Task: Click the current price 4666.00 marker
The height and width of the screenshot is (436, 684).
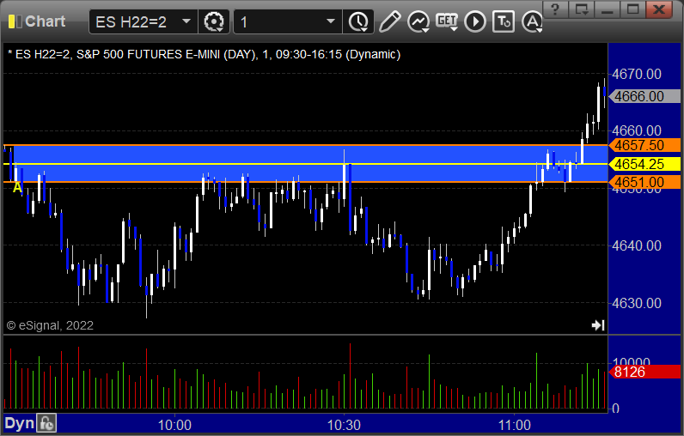Action: click(x=644, y=96)
